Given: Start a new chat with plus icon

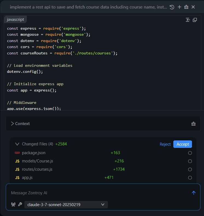Looking at the screenshot, I should 179,7.
